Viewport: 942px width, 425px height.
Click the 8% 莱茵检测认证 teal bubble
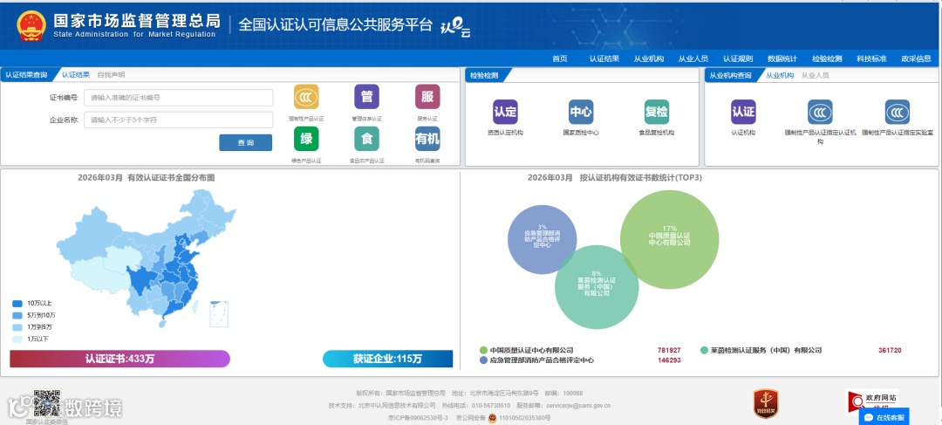[x=597, y=287]
